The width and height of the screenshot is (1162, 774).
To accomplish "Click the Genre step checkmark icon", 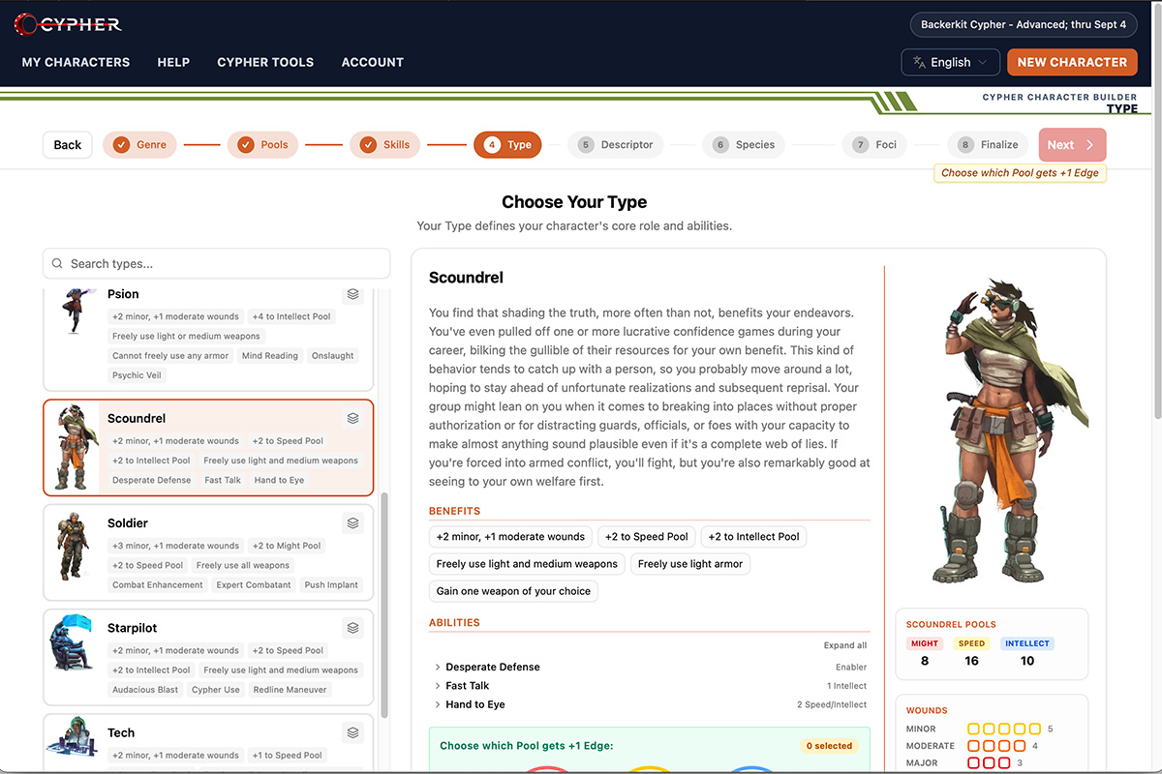I will tap(121, 145).
